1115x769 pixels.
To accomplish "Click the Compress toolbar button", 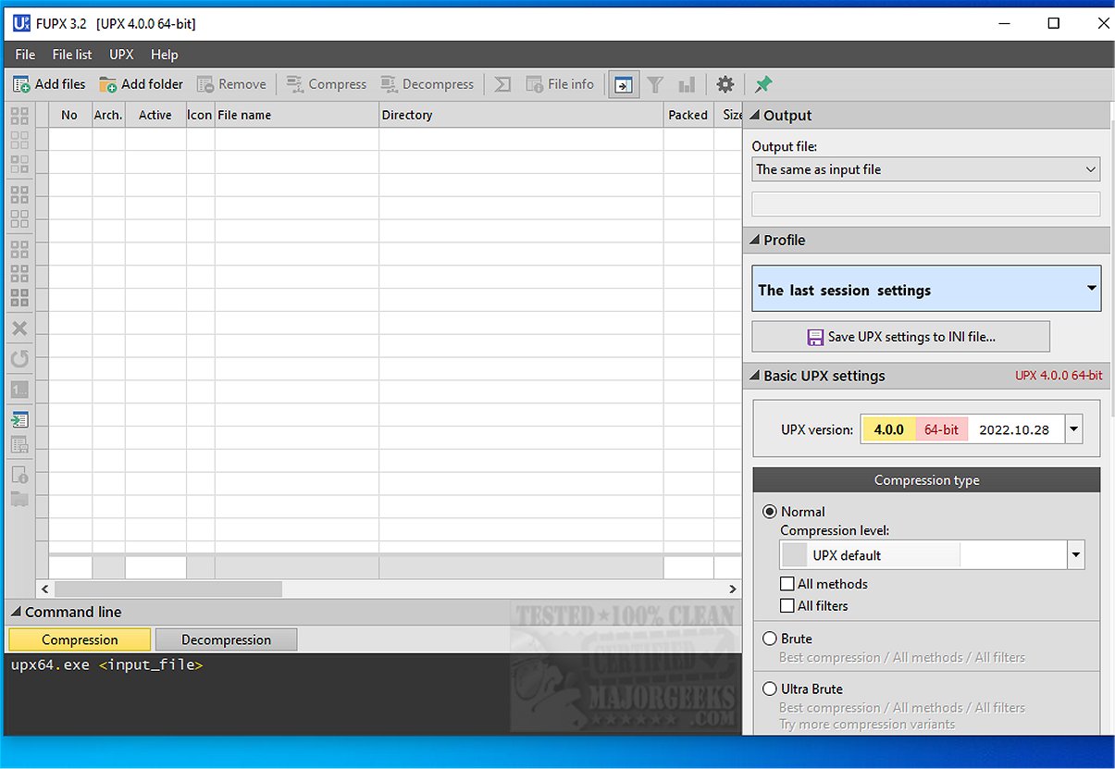I will pyautogui.click(x=327, y=84).
